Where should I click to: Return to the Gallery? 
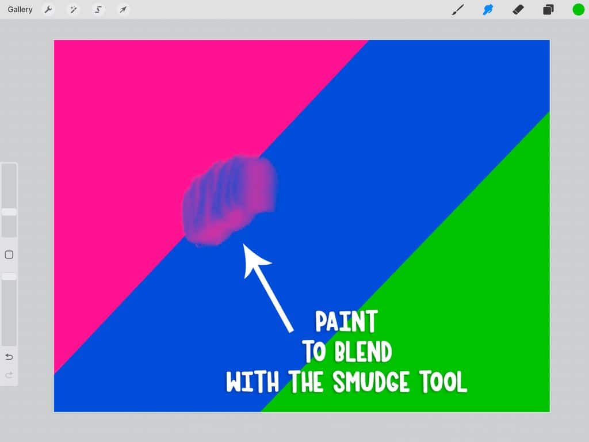20,9
